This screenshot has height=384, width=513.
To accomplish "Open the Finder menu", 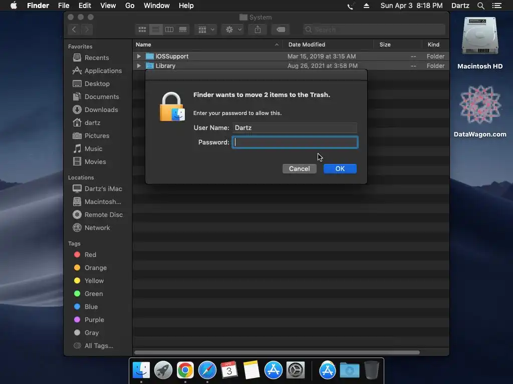I will (38, 5).
